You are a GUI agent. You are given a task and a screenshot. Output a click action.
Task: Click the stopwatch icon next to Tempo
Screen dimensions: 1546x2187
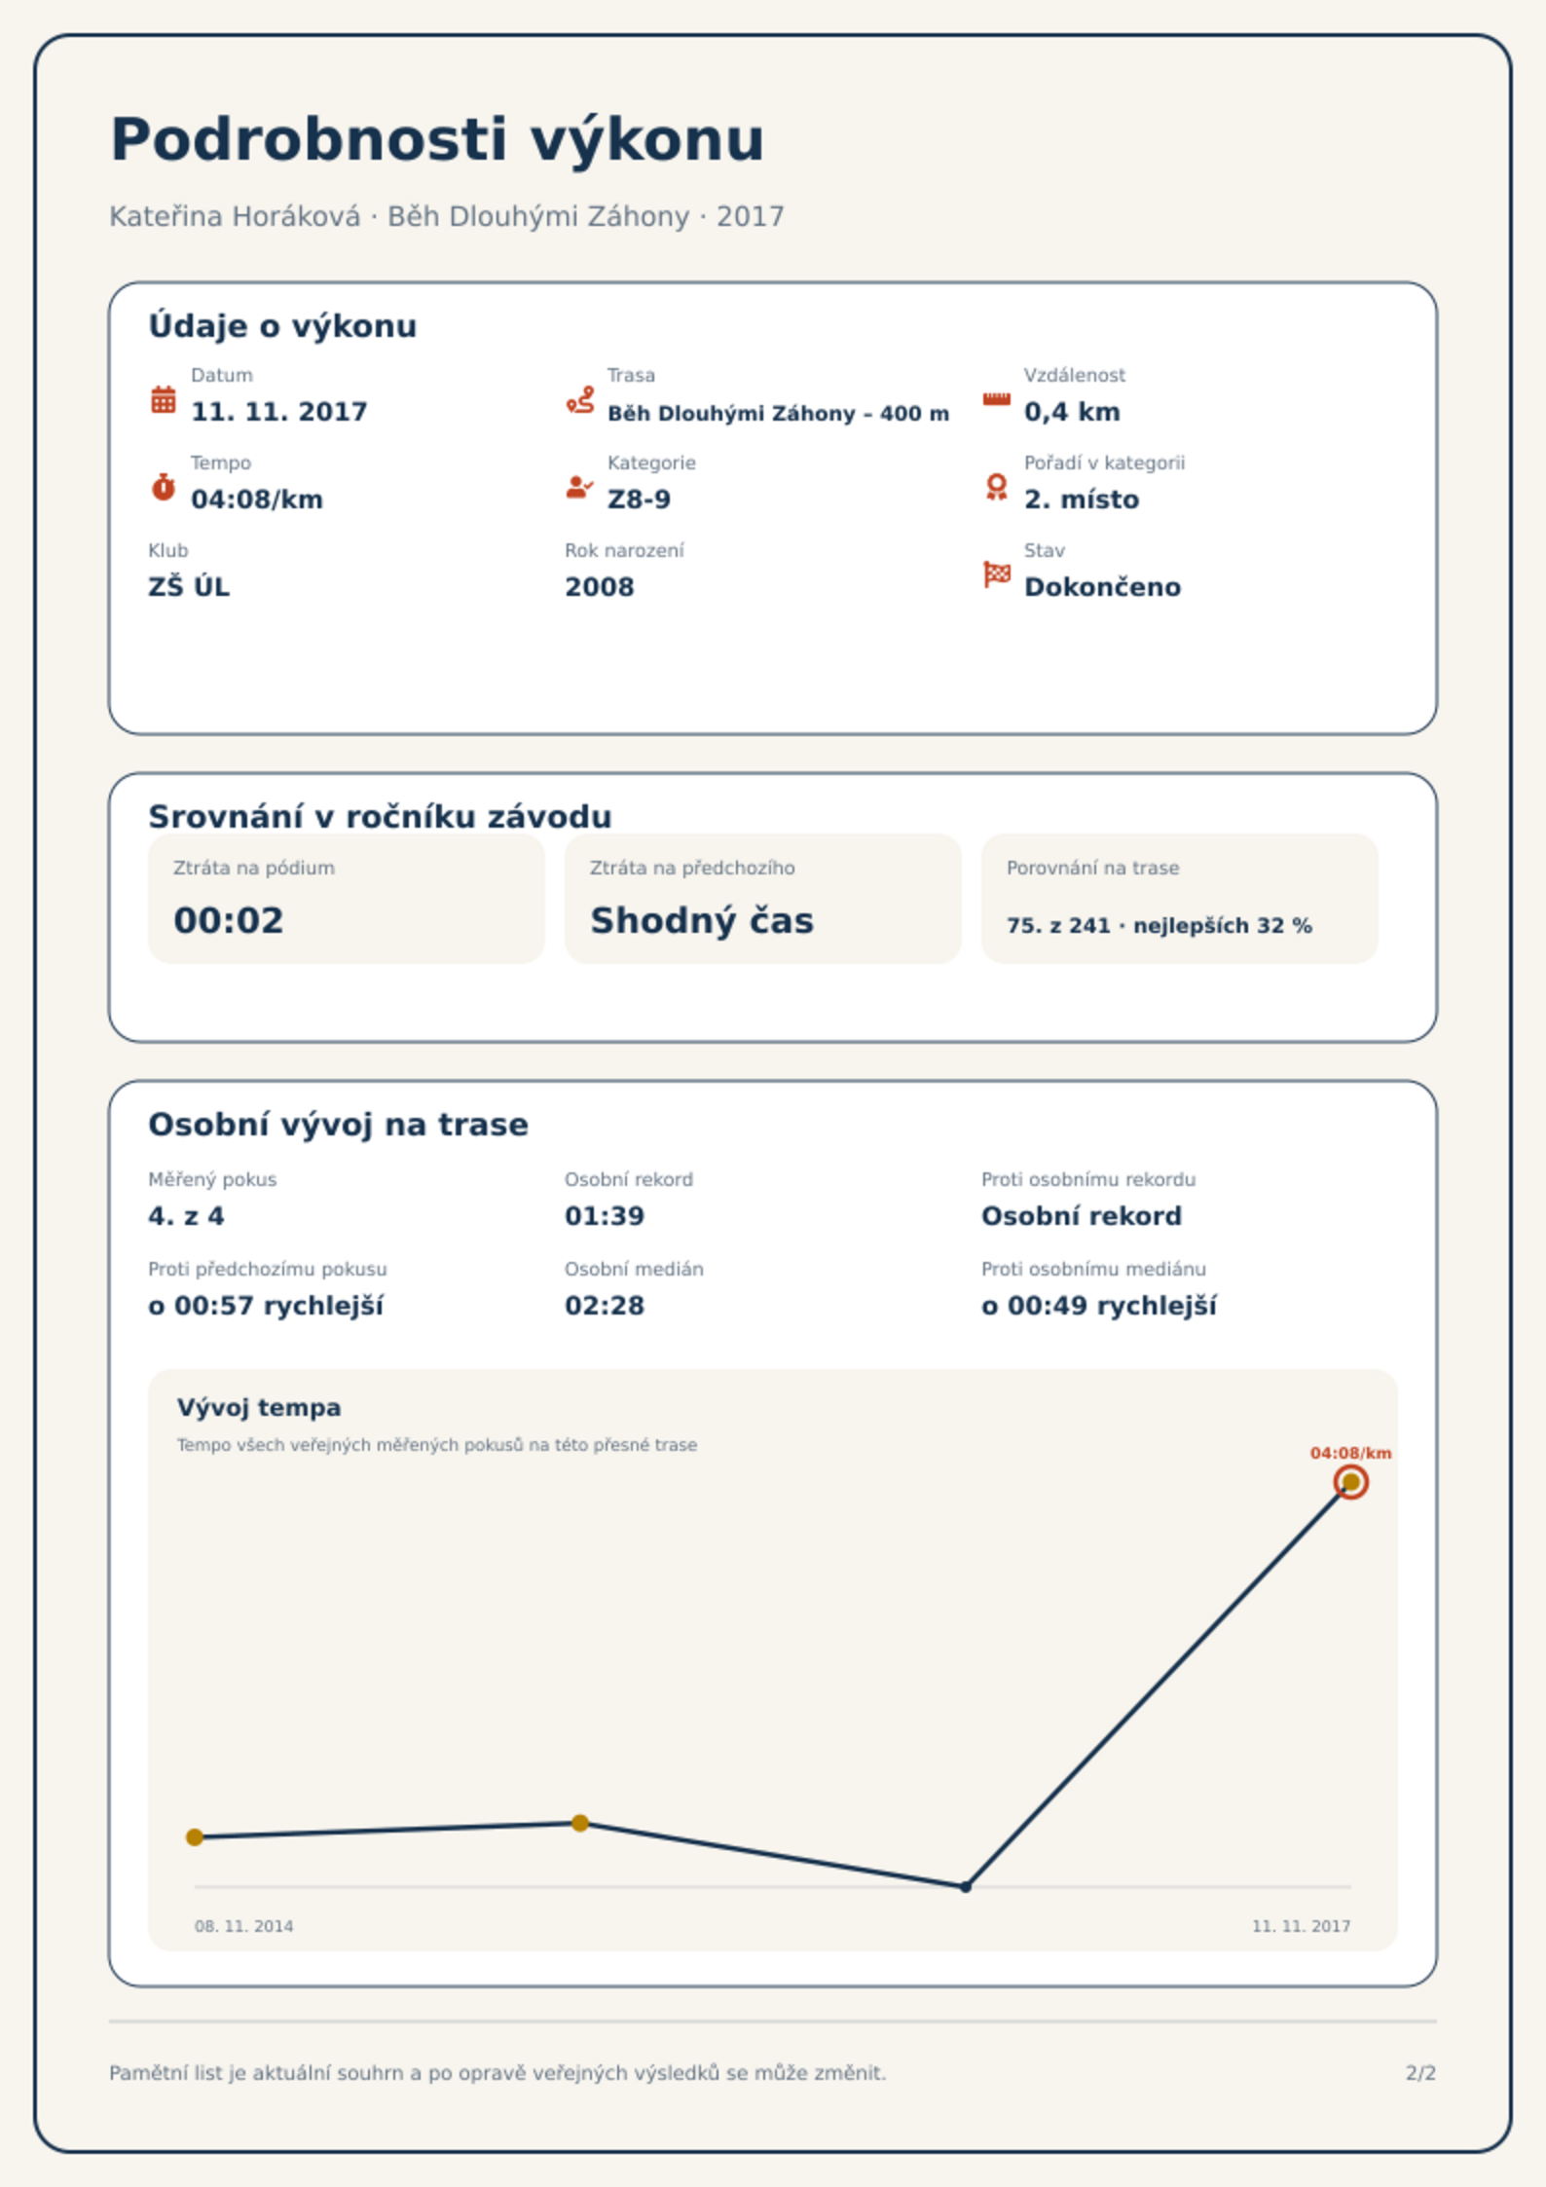tap(164, 487)
